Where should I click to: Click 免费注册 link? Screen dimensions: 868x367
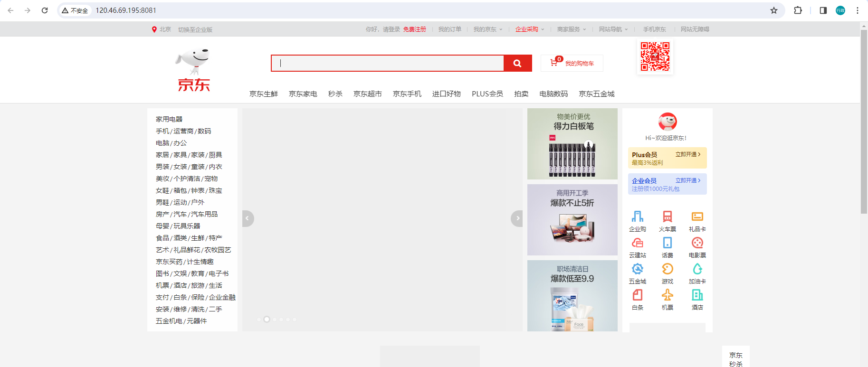[x=415, y=29]
